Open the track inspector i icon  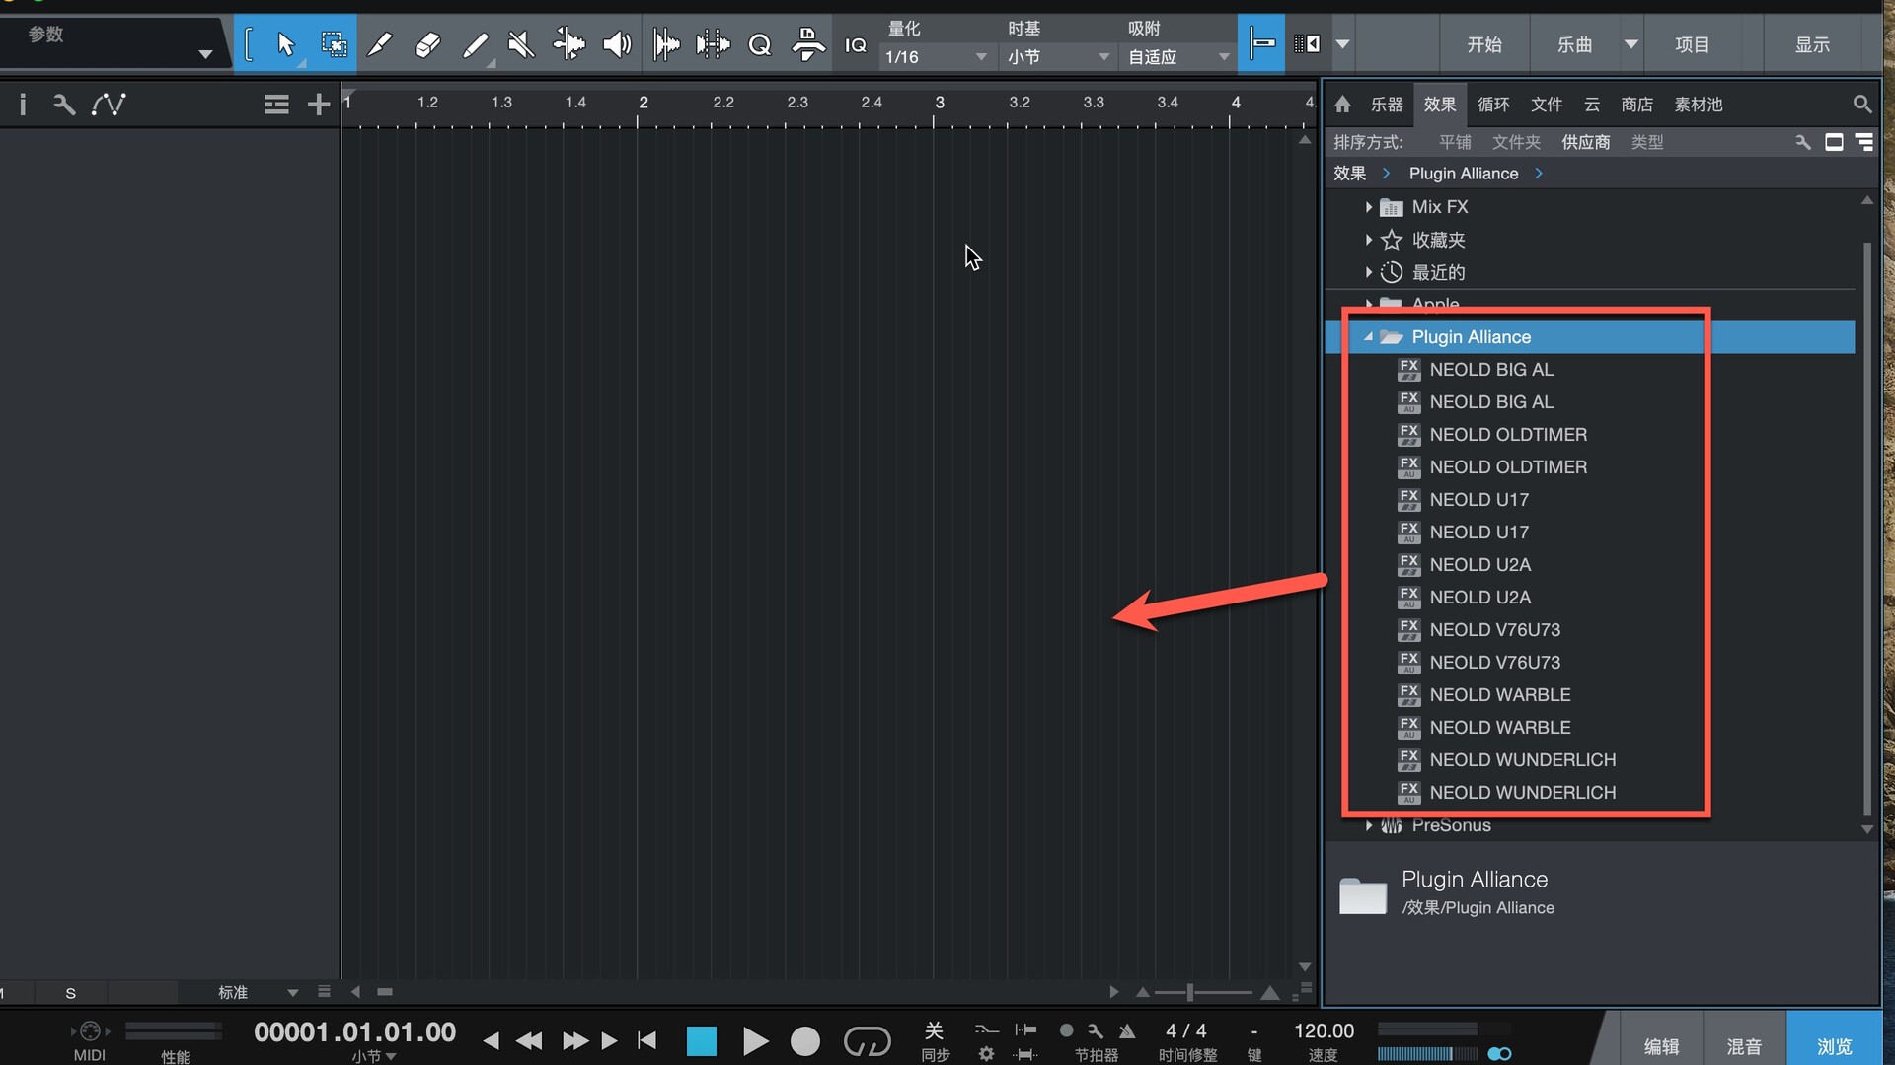pyautogui.click(x=23, y=104)
